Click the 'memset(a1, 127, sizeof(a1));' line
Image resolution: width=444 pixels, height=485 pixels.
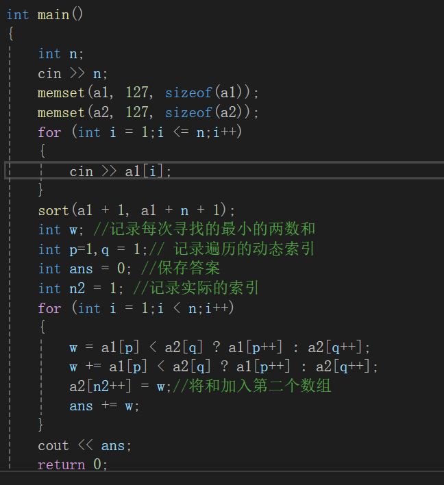(148, 92)
